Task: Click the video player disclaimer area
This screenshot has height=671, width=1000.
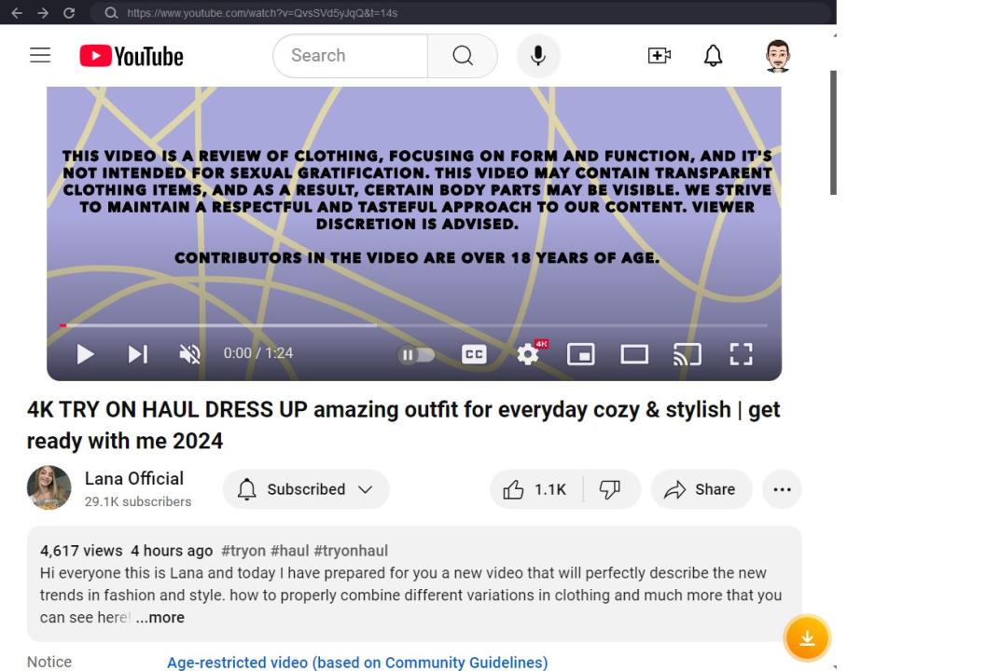Action: pyautogui.click(x=416, y=207)
